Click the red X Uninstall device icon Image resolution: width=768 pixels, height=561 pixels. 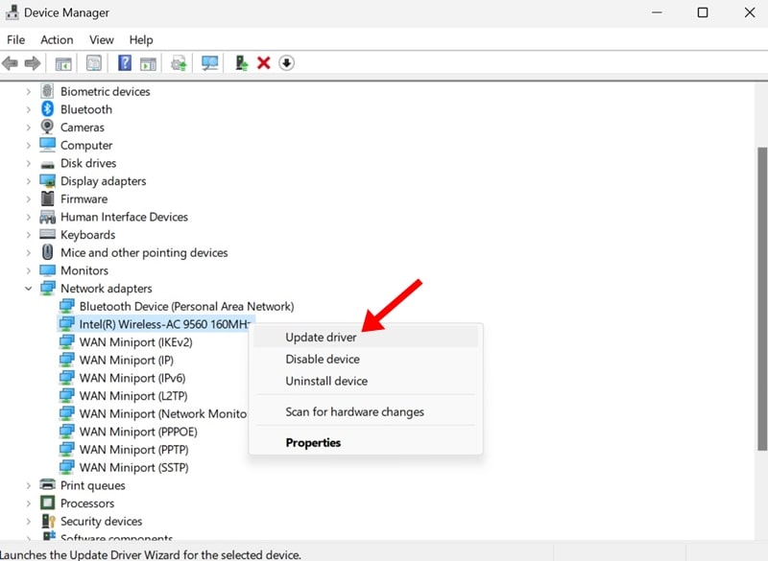(263, 63)
